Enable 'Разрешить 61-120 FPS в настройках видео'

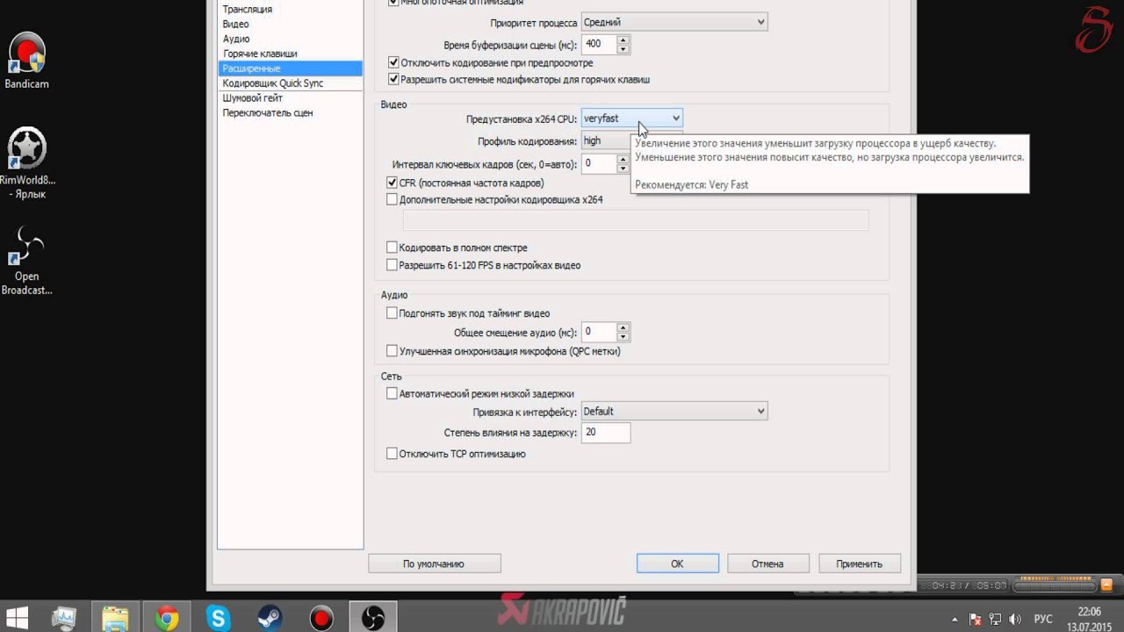click(393, 264)
